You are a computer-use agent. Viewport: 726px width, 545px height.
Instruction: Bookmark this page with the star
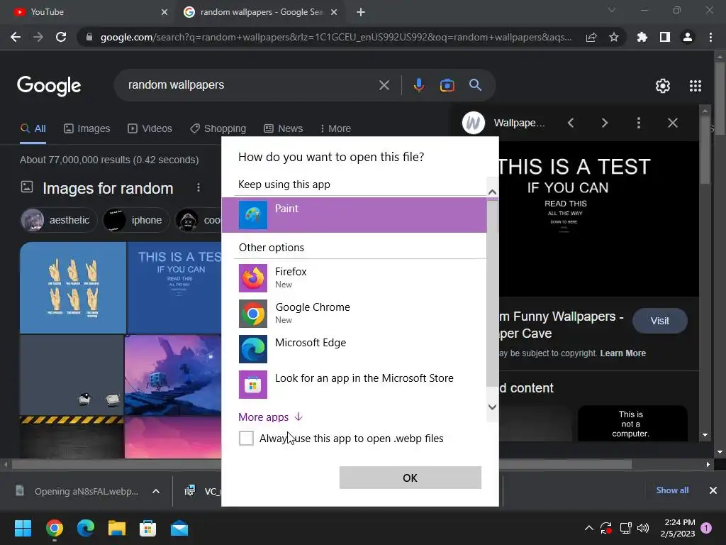pyautogui.click(x=613, y=37)
